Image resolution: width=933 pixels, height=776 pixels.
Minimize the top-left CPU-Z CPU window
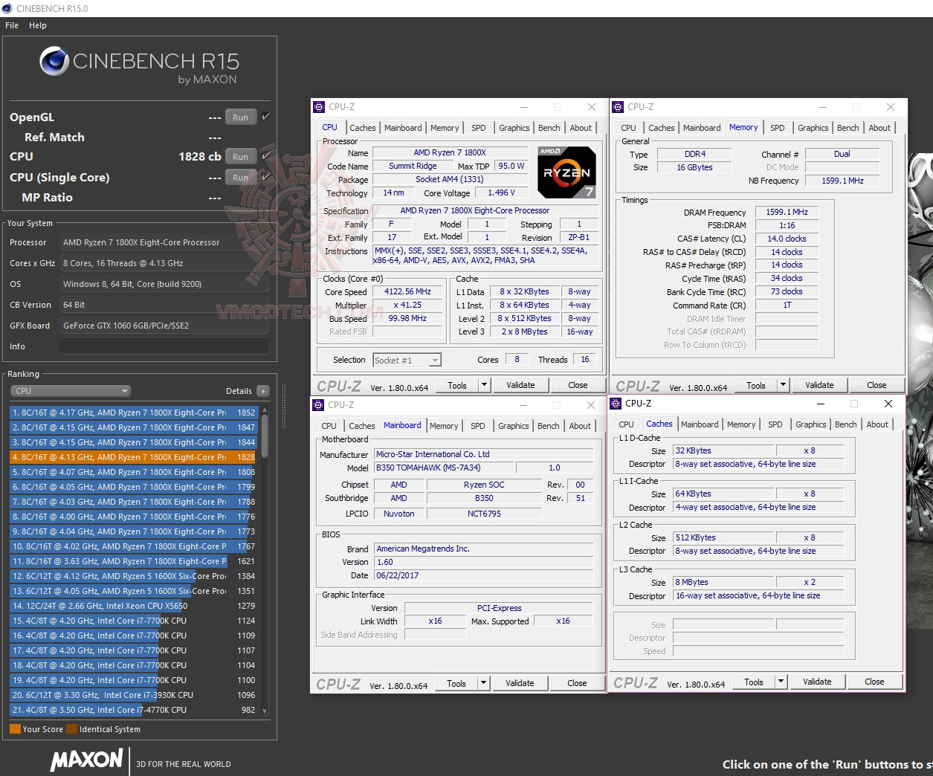[x=525, y=107]
